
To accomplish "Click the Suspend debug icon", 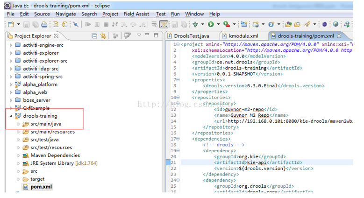I will 97,24.
